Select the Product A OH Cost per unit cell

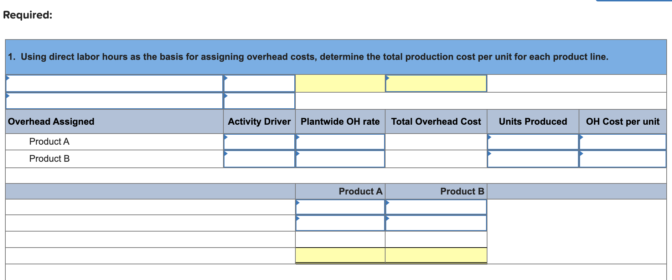pyautogui.click(x=622, y=142)
